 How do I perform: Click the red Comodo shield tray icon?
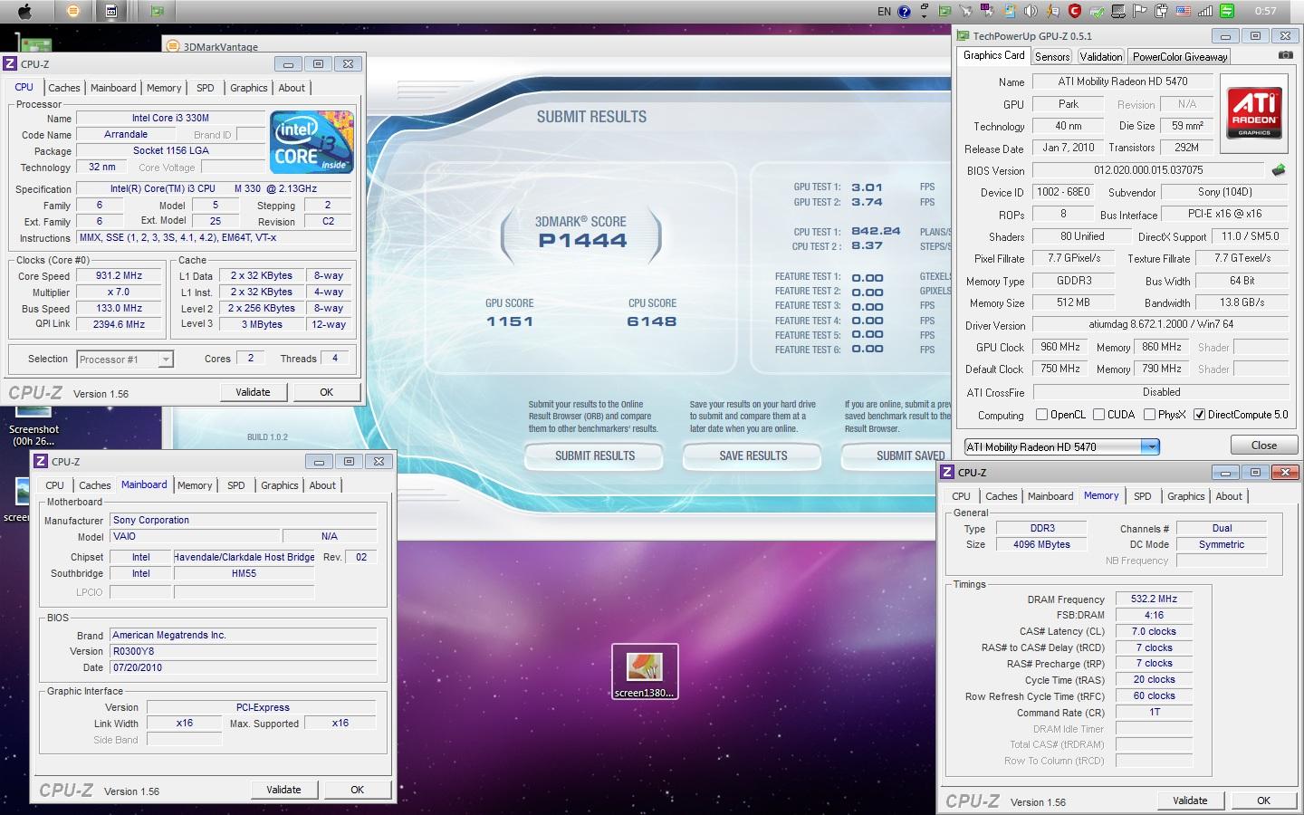pos(1075,11)
